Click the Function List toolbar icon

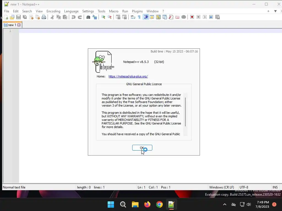tap(171, 17)
